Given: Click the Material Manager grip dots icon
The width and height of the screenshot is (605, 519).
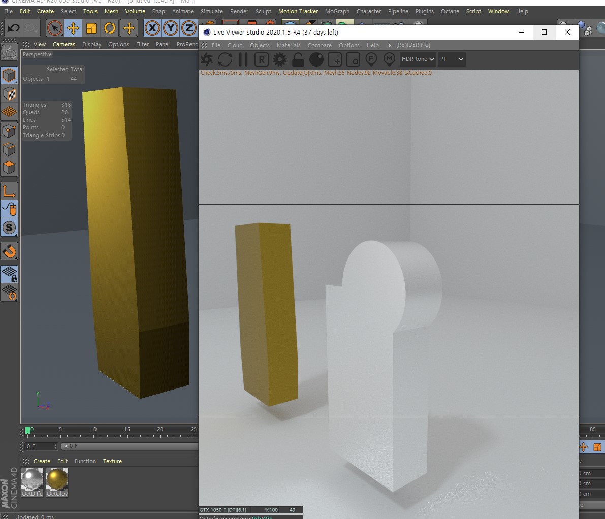Looking at the screenshot, I should (26, 461).
